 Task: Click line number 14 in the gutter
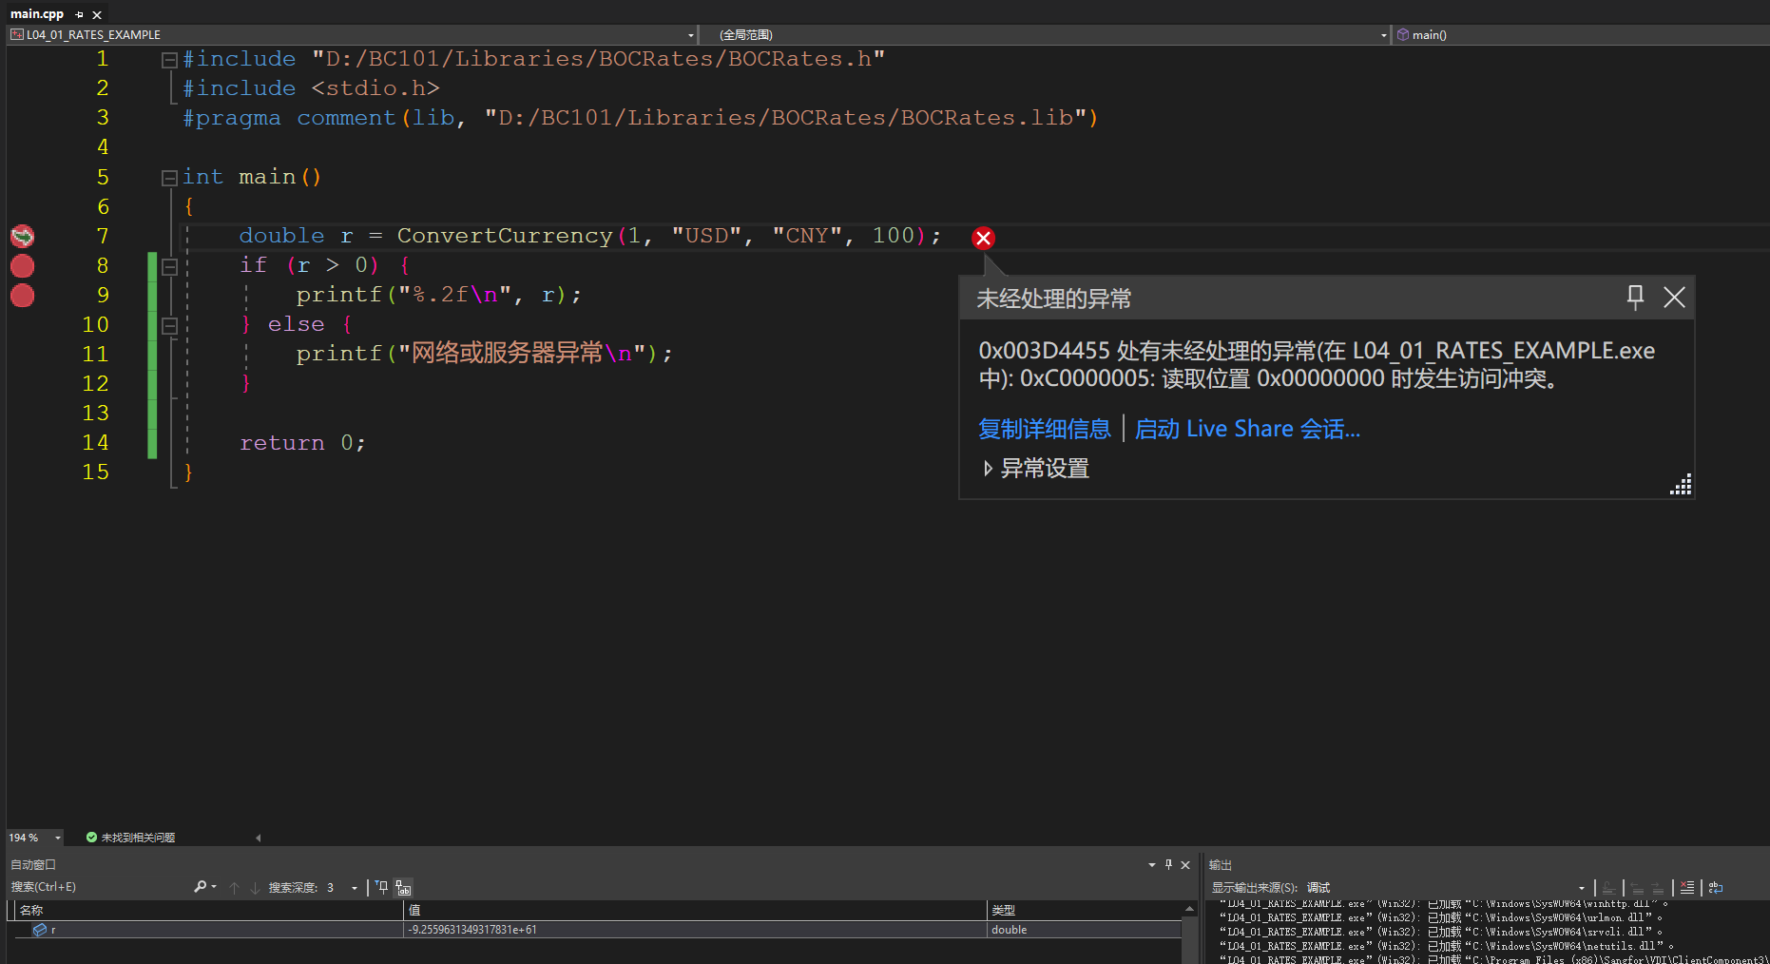(95, 443)
